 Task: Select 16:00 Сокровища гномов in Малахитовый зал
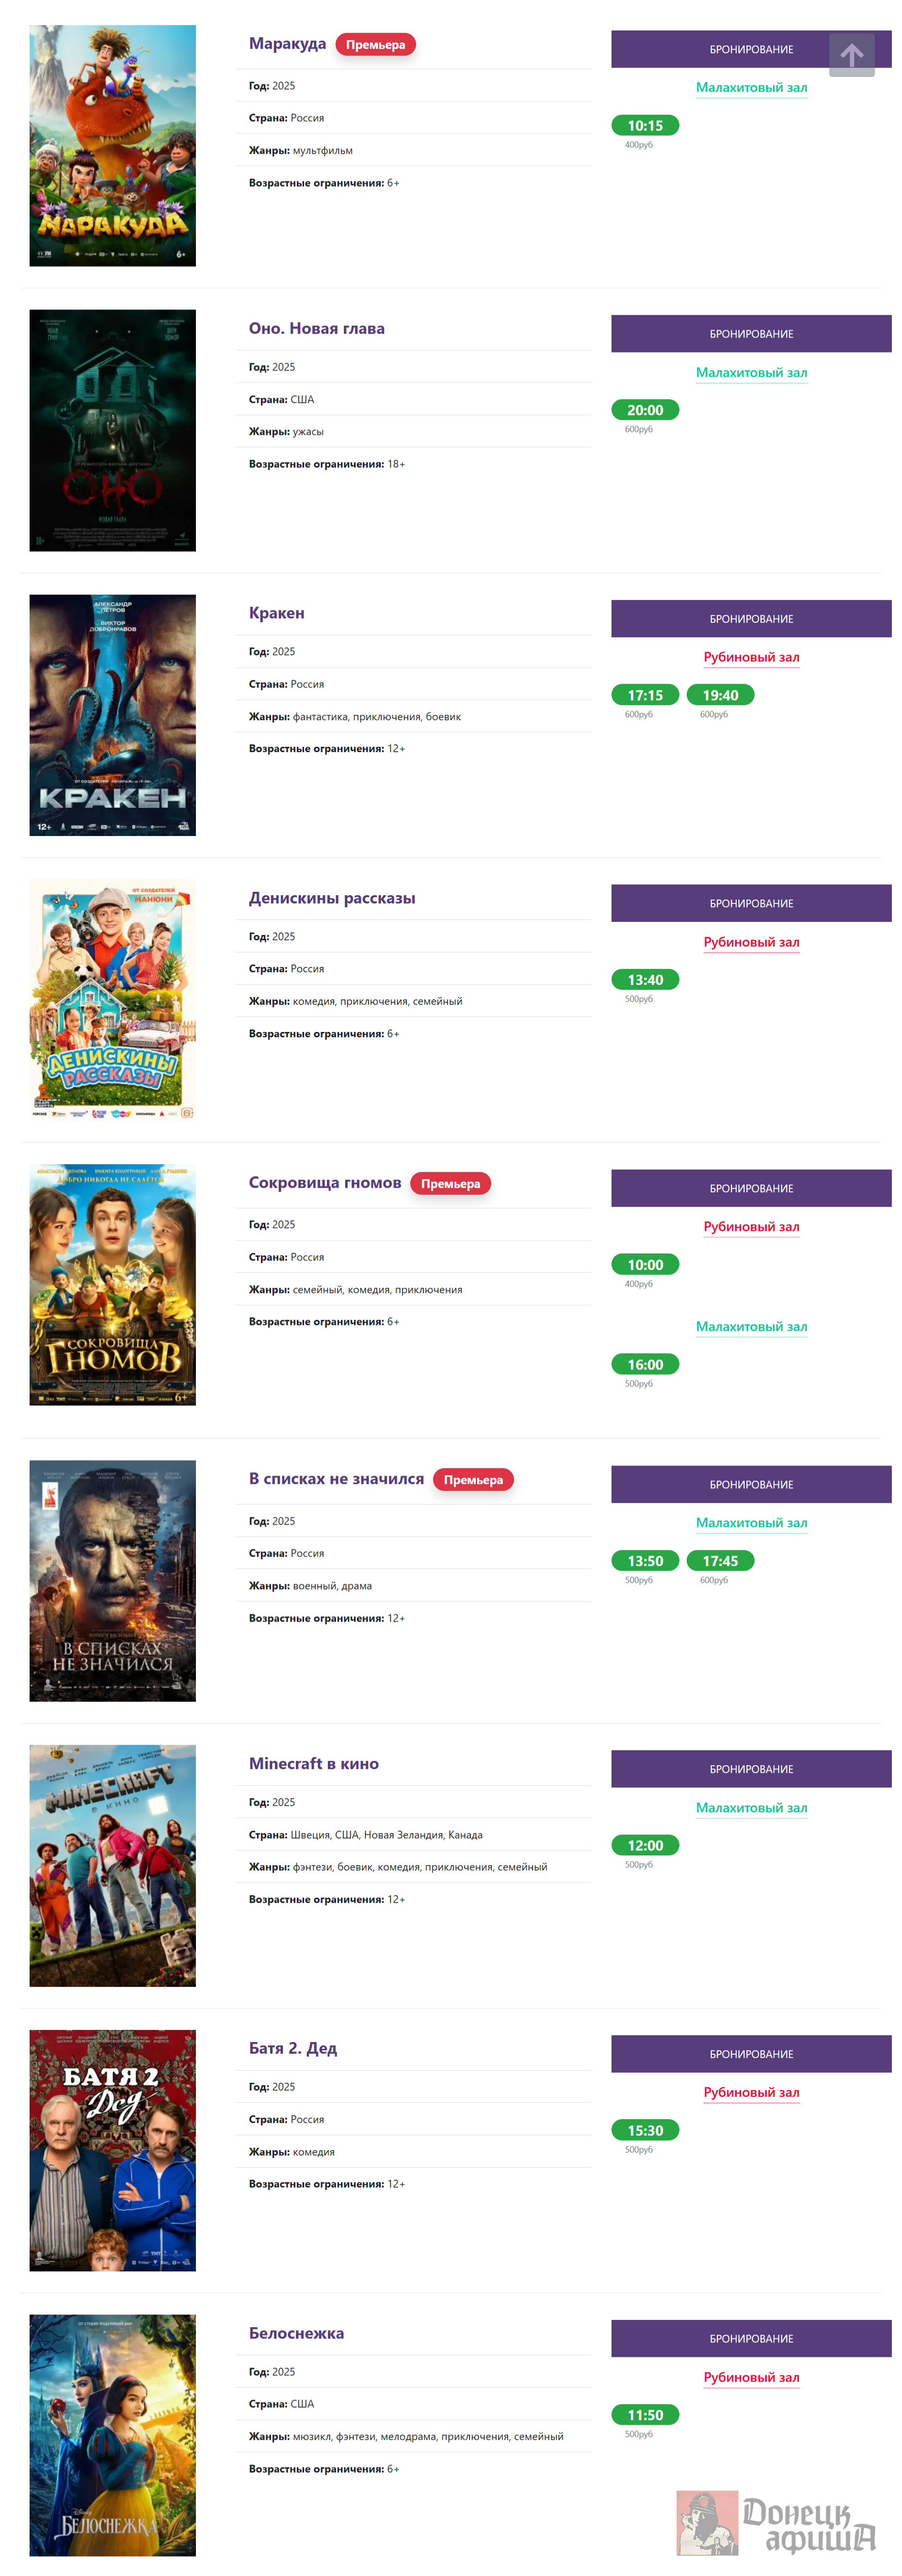[x=645, y=1365]
